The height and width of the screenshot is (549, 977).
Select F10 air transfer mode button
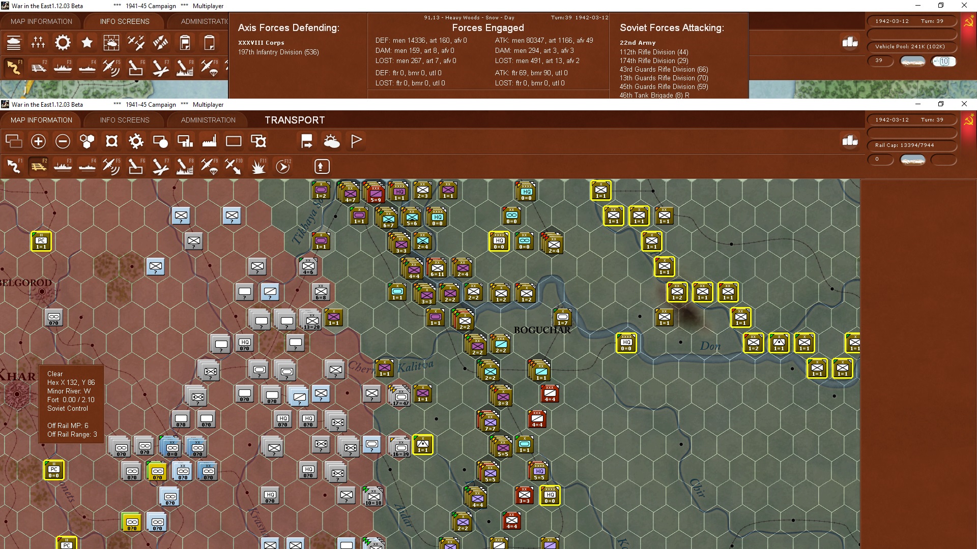coord(234,166)
